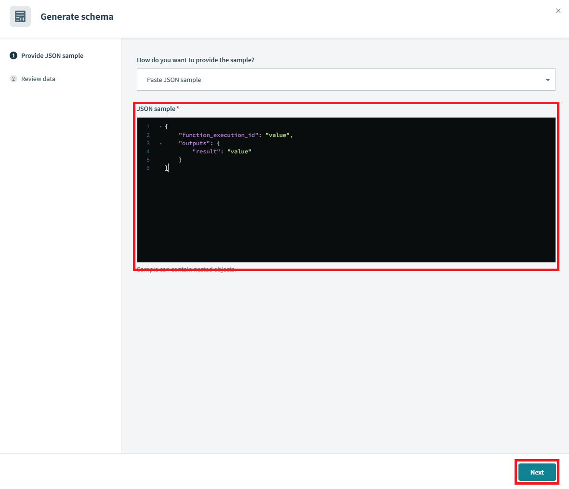Image resolution: width=569 pixels, height=489 pixels.
Task: Open the Paste JSON sample dropdown
Action: tap(346, 80)
